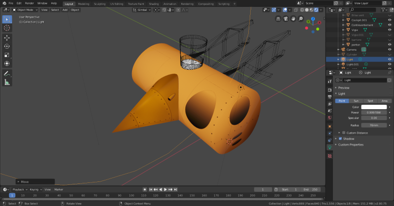Image resolution: width=394 pixels, height=206 pixels.
Task: Uncheck the Shadow checkbox
Action: [x=340, y=139]
